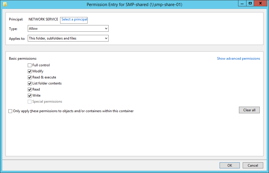The width and height of the screenshot is (269, 173).
Task: Confirm the dialog with OK
Action: coord(229,166)
